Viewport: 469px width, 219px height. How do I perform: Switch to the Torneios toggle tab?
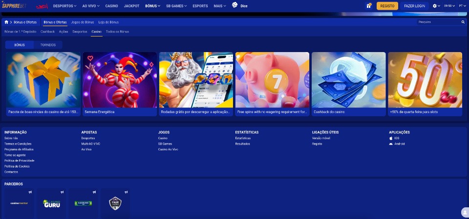(x=48, y=45)
